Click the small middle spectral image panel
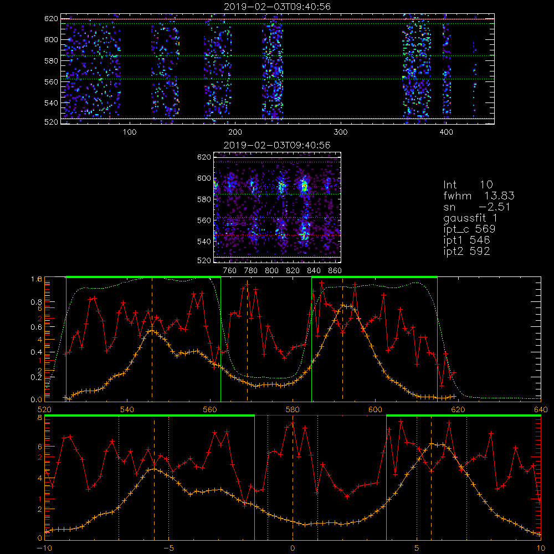Image resolution: width=554 pixels, height=554 pixels. click(x=278, y=207)
